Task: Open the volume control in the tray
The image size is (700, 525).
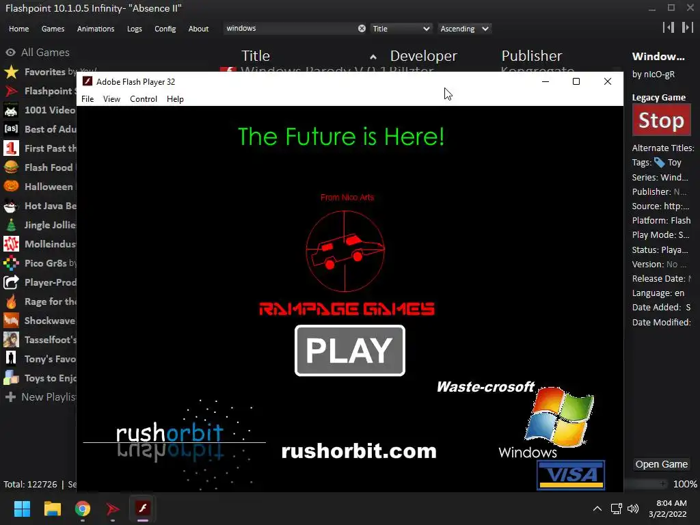Action: pos(633,509)
